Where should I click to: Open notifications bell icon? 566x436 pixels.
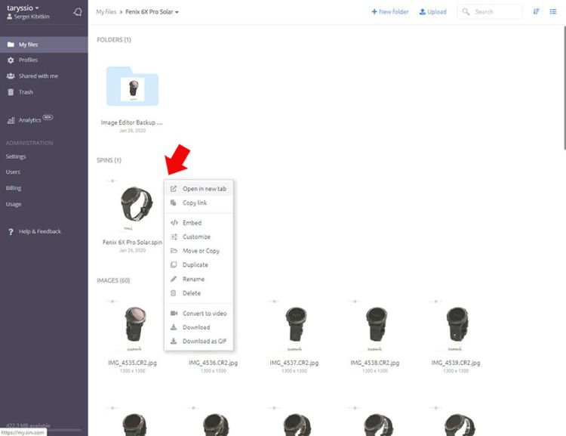78,12
